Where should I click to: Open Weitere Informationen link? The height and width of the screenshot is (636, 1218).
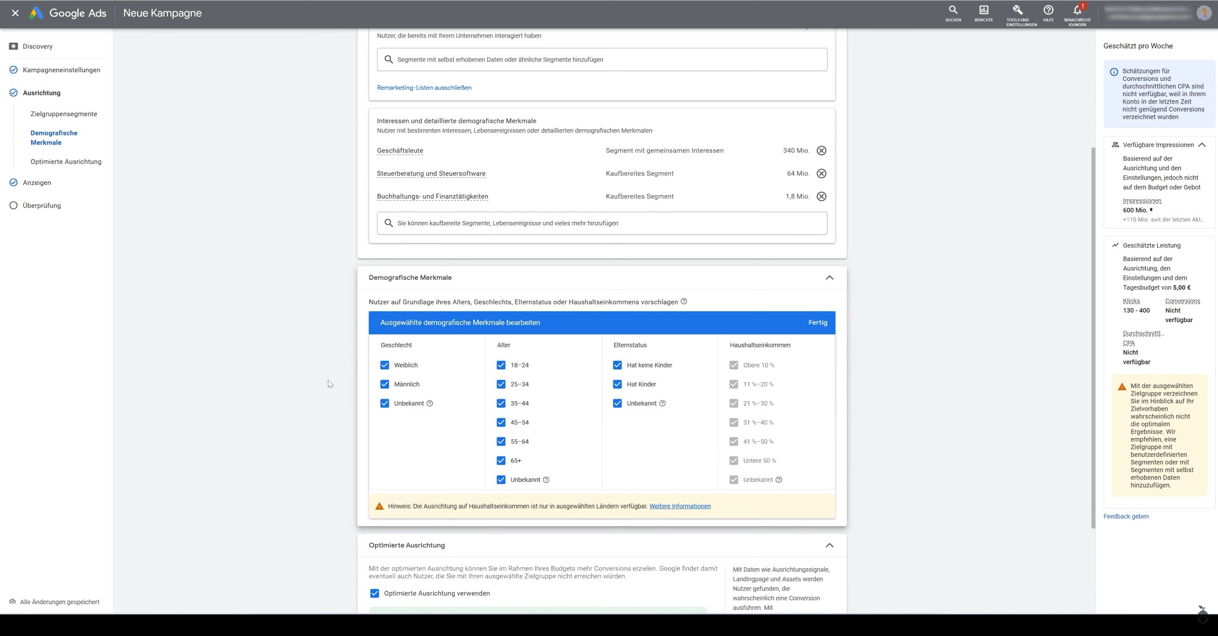[680, 506]
